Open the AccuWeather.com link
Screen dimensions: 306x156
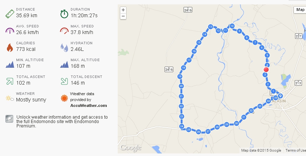pyautogui.click(x=88, y=105)
